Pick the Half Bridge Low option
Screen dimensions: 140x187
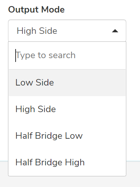[67, 136]
